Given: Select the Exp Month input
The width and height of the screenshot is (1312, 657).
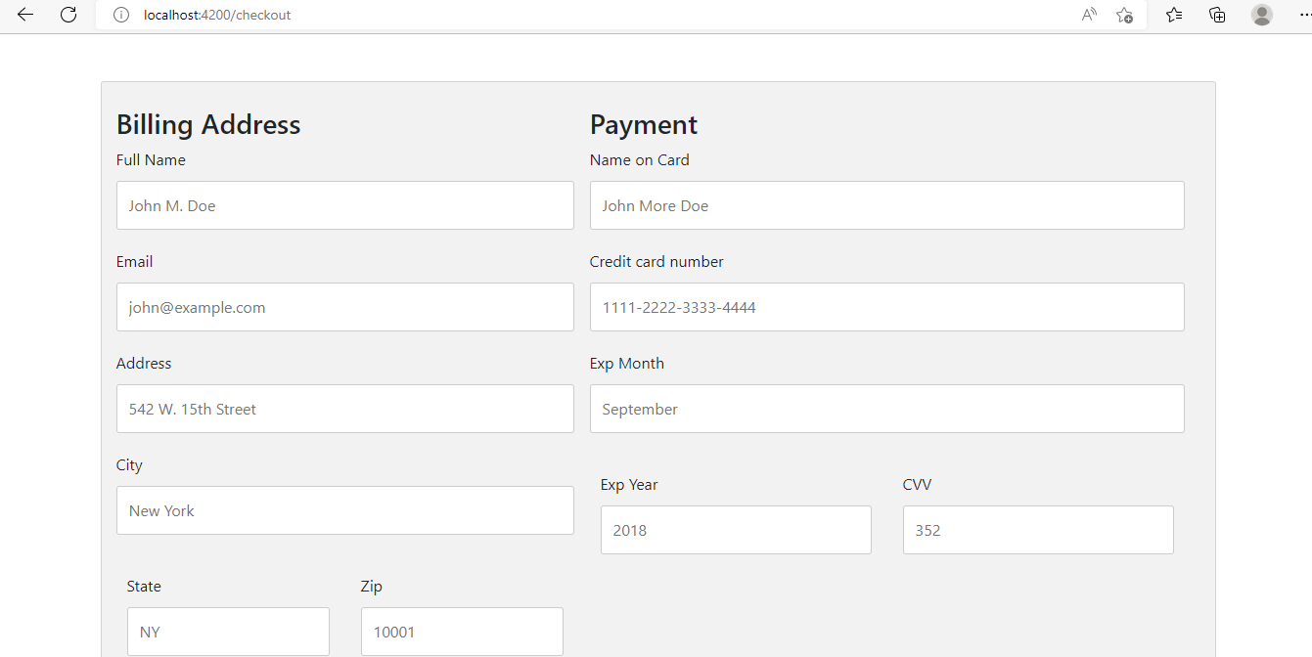Looking at the screenshot, I should pos(886,409).
